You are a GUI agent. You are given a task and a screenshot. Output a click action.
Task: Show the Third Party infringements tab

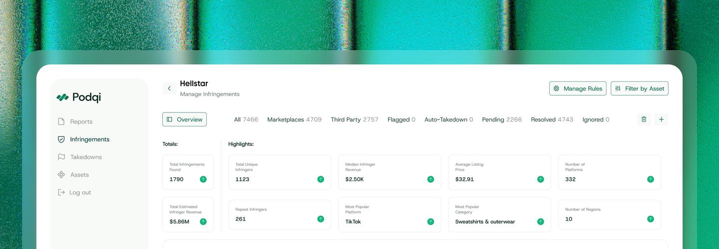pos(354,120)
